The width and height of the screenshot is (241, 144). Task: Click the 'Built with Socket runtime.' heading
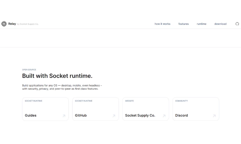click(x=57, y=76)
